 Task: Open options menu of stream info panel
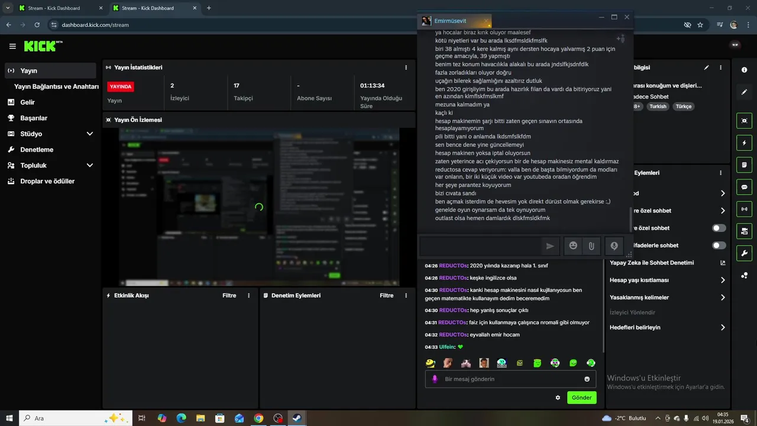[x=720, y=67]
